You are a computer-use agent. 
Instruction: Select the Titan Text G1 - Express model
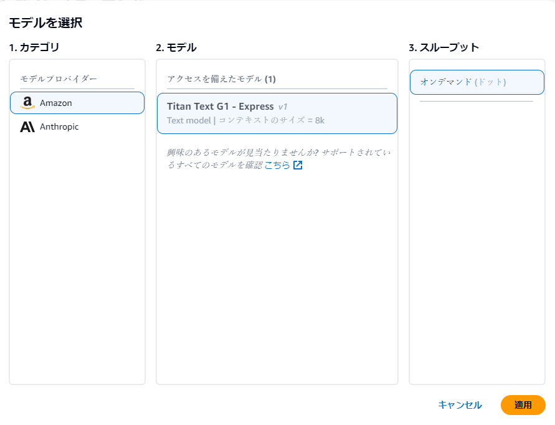tap(277, 113)
